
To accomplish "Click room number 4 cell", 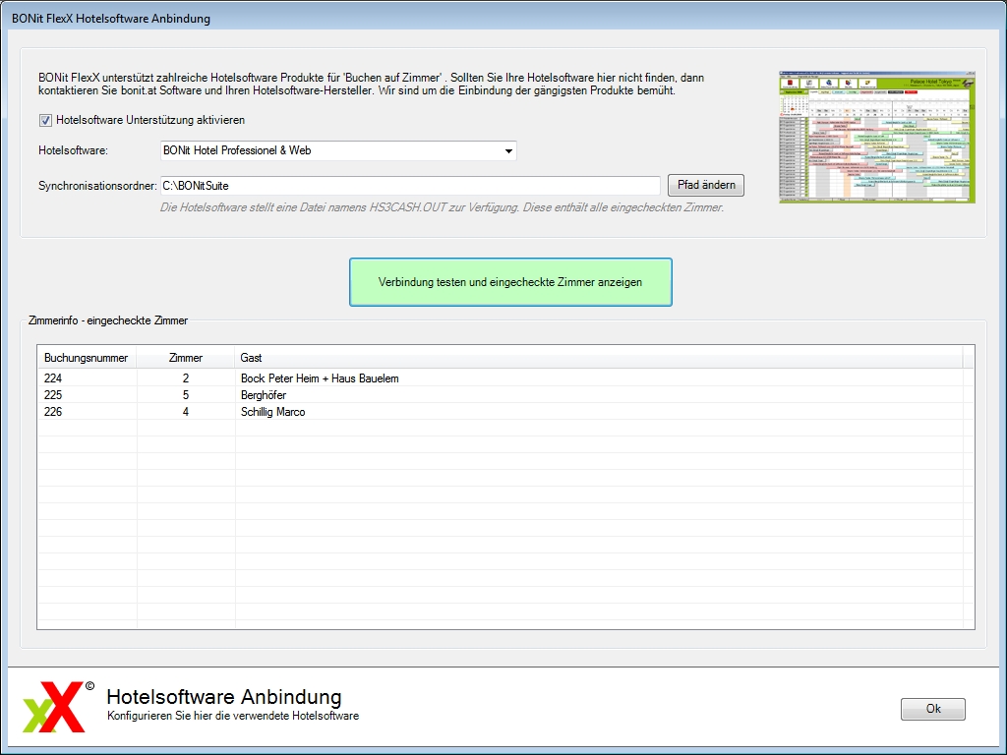I will [x=186, y=412].
